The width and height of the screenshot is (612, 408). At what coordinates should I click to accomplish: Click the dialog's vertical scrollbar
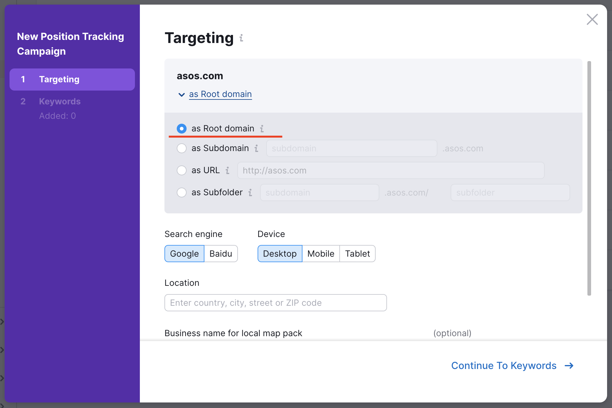[589, 178]
